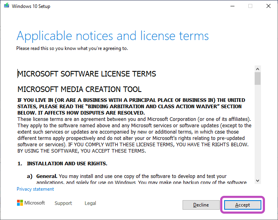Click the Windows 10 Setup title bar icon

[6, 6]
